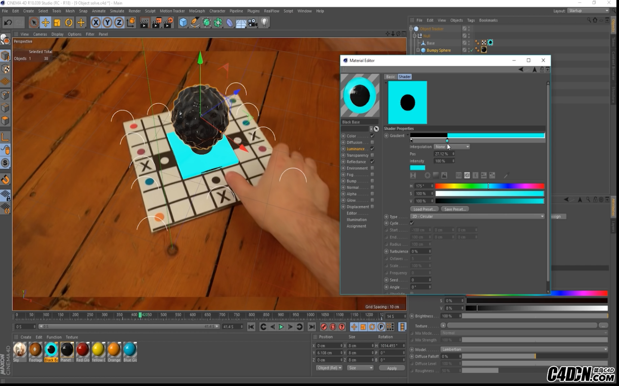
Task: Open the viewport Cameras menu
Action: point(40,34)
